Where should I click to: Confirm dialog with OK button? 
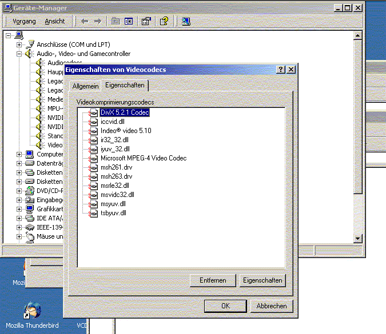tap(225, 306)
